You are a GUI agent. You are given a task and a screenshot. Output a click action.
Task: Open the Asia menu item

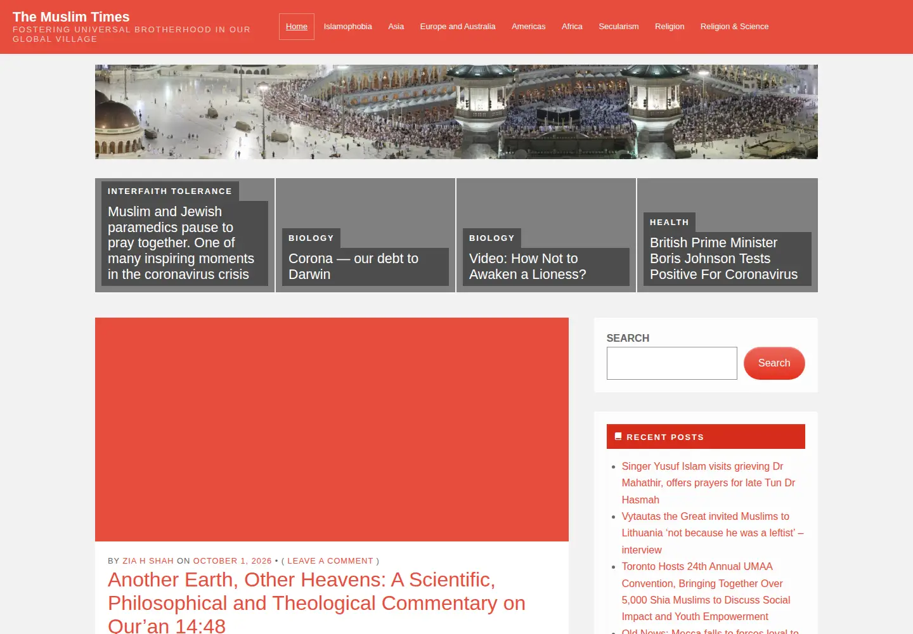coord(396,27)
